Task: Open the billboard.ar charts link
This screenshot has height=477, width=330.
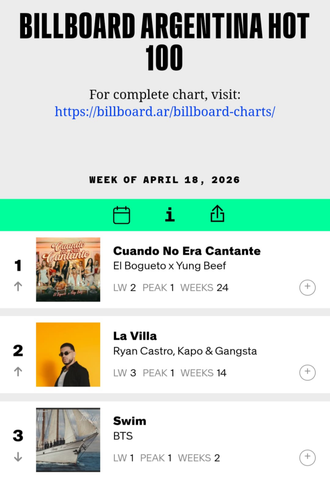Action: click(x=165, y=112)
